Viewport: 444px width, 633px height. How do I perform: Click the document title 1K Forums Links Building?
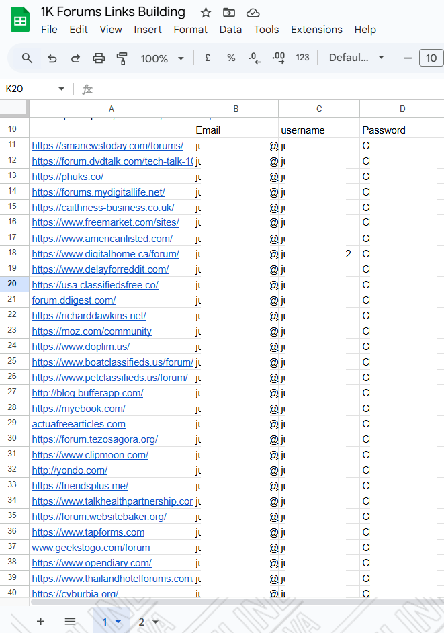(113, 12)
